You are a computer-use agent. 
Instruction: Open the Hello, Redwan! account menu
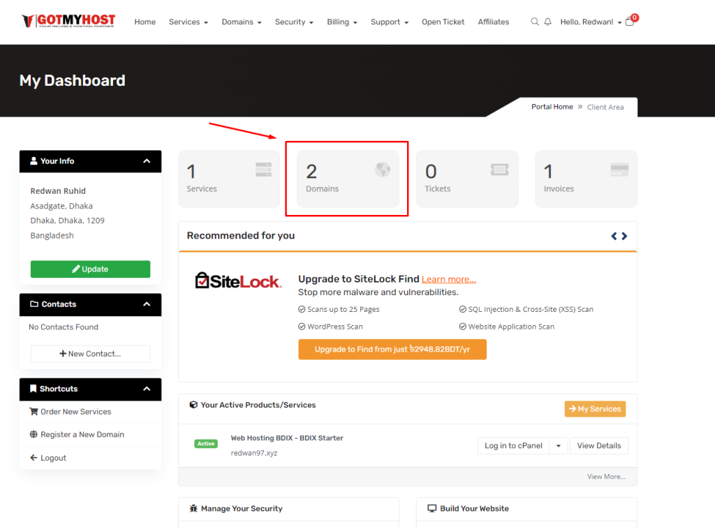[x=590, y=22]
